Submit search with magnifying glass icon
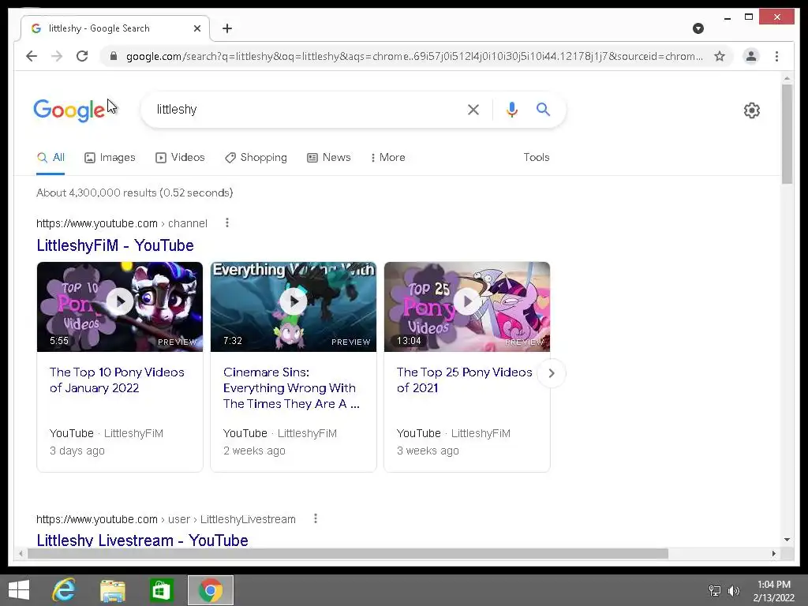808x606 pixels. pyautogui.click(x=543, y=109)
